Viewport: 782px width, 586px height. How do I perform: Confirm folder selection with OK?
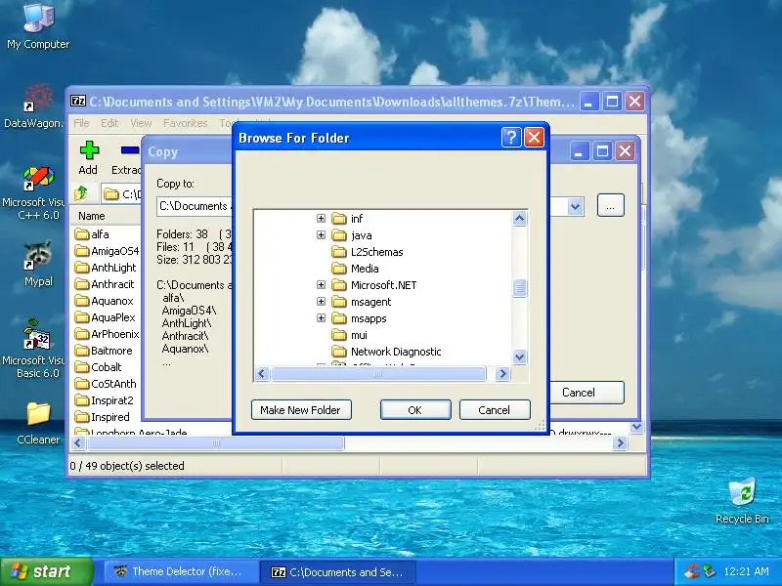pyautogui.click(x=415, y=410)
